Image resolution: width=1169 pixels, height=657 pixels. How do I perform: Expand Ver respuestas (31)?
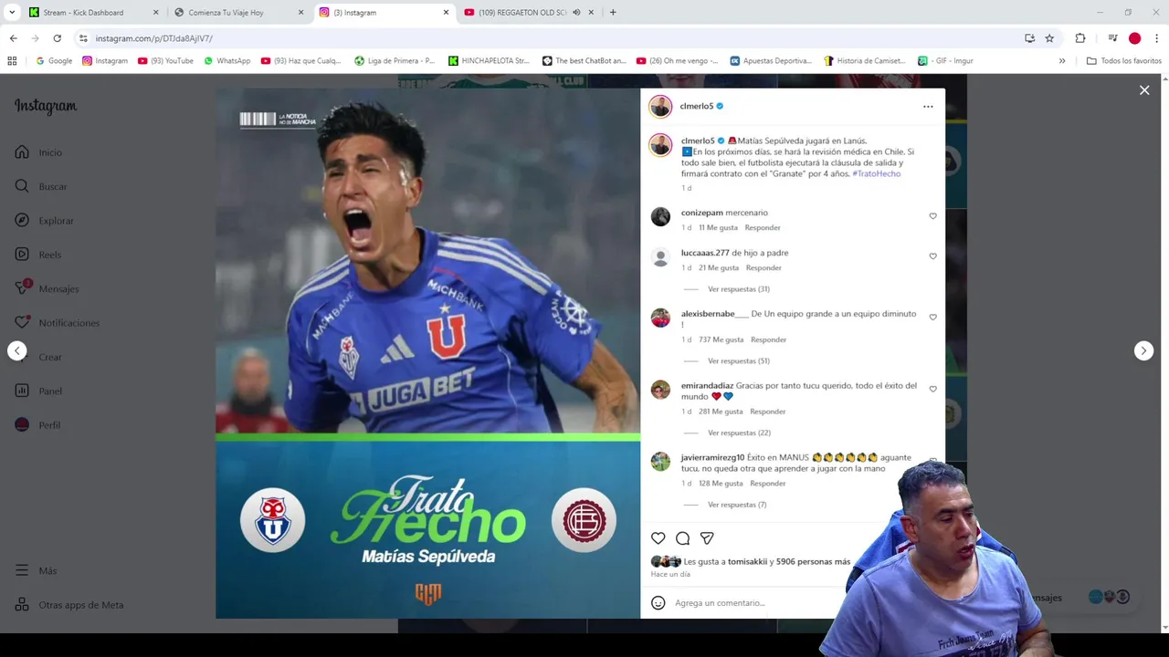[x=738, y=289]
